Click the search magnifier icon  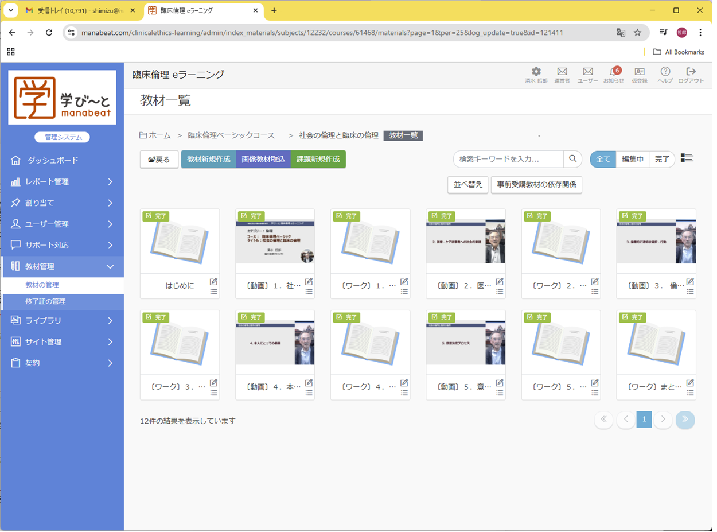572,159
